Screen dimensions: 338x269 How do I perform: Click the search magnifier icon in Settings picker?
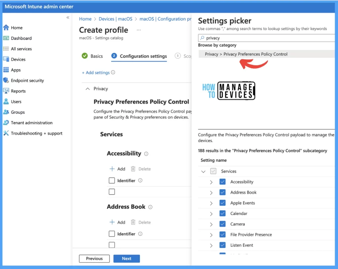click(x=202, y=38)
